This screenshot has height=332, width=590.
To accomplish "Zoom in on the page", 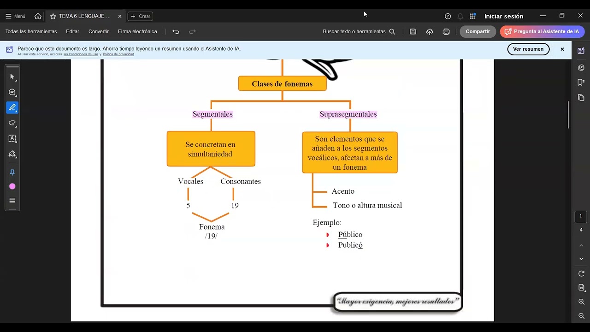I will click(581, 302).
